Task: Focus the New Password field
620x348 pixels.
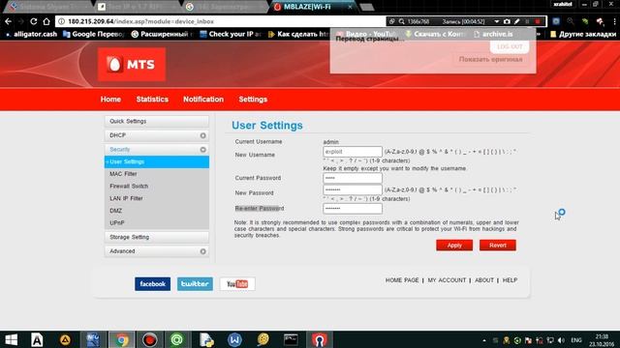Action: [x=353, y=189]
